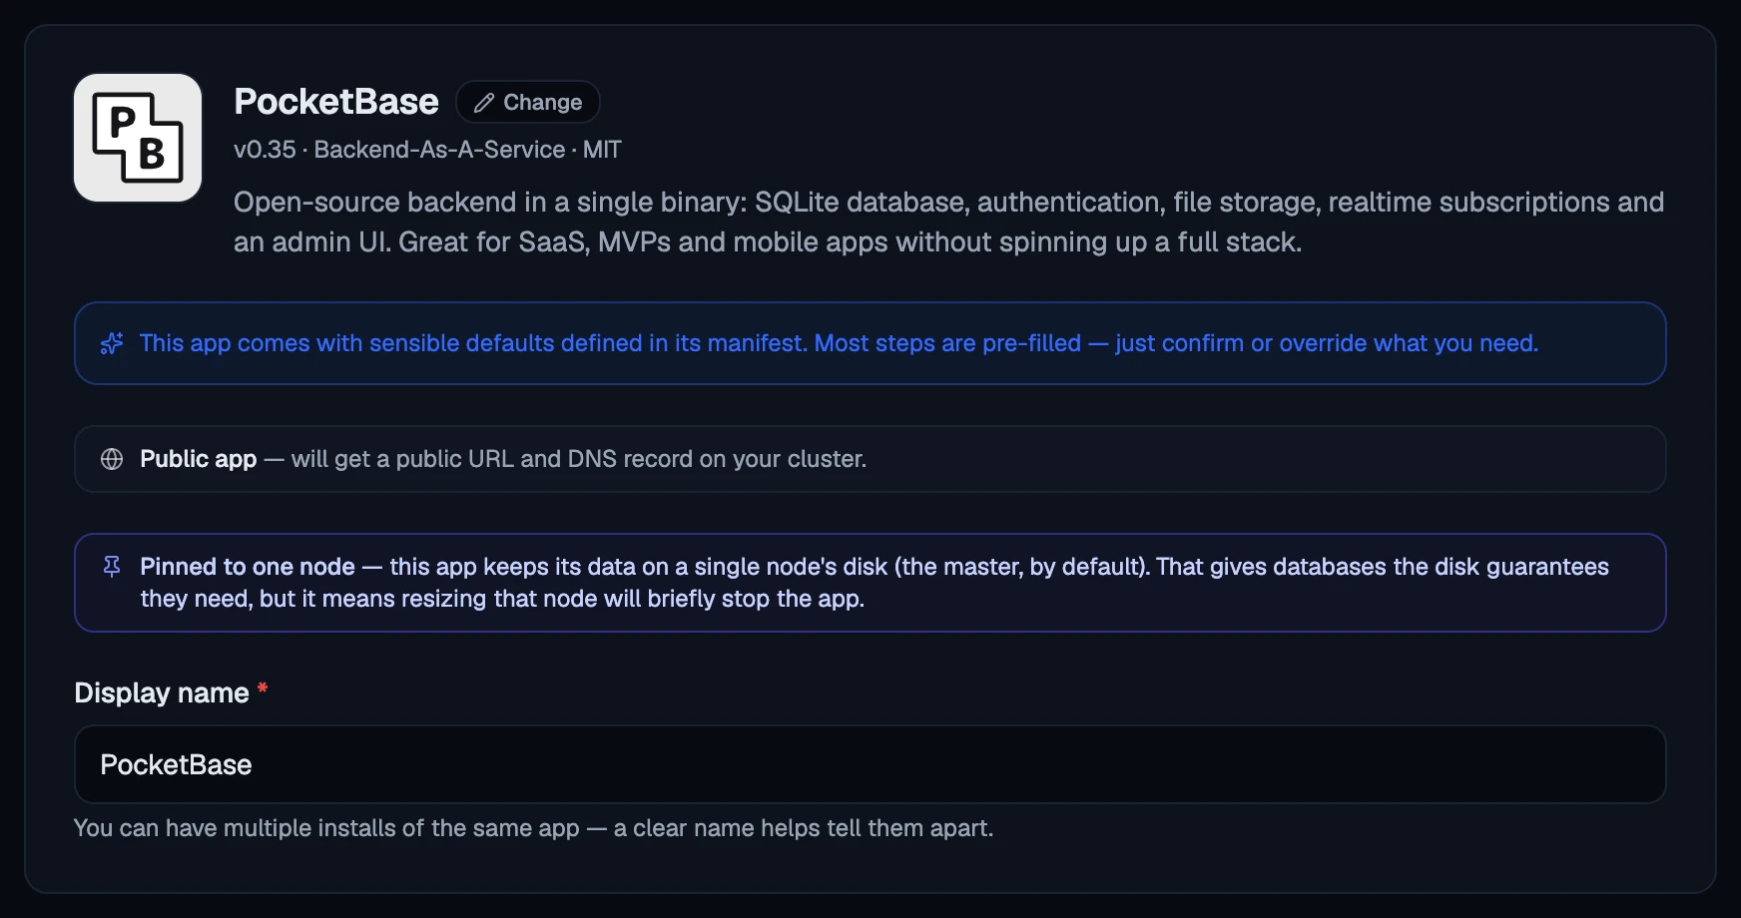
Task: Click the globe icon next to Public app
Action: (112, 459)
